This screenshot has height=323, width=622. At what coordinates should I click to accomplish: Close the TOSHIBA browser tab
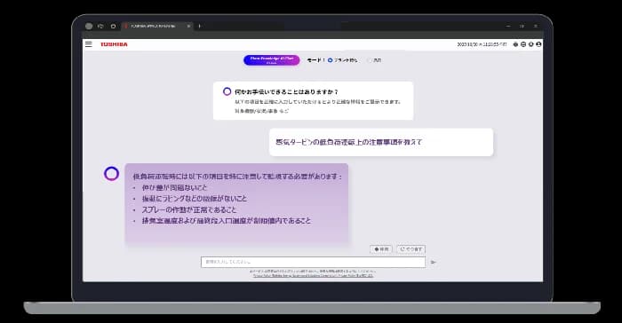tap(188, 26)
